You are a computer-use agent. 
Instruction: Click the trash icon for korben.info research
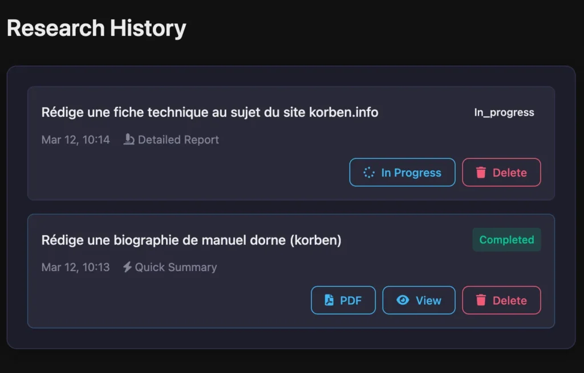(x=481, y=173)
